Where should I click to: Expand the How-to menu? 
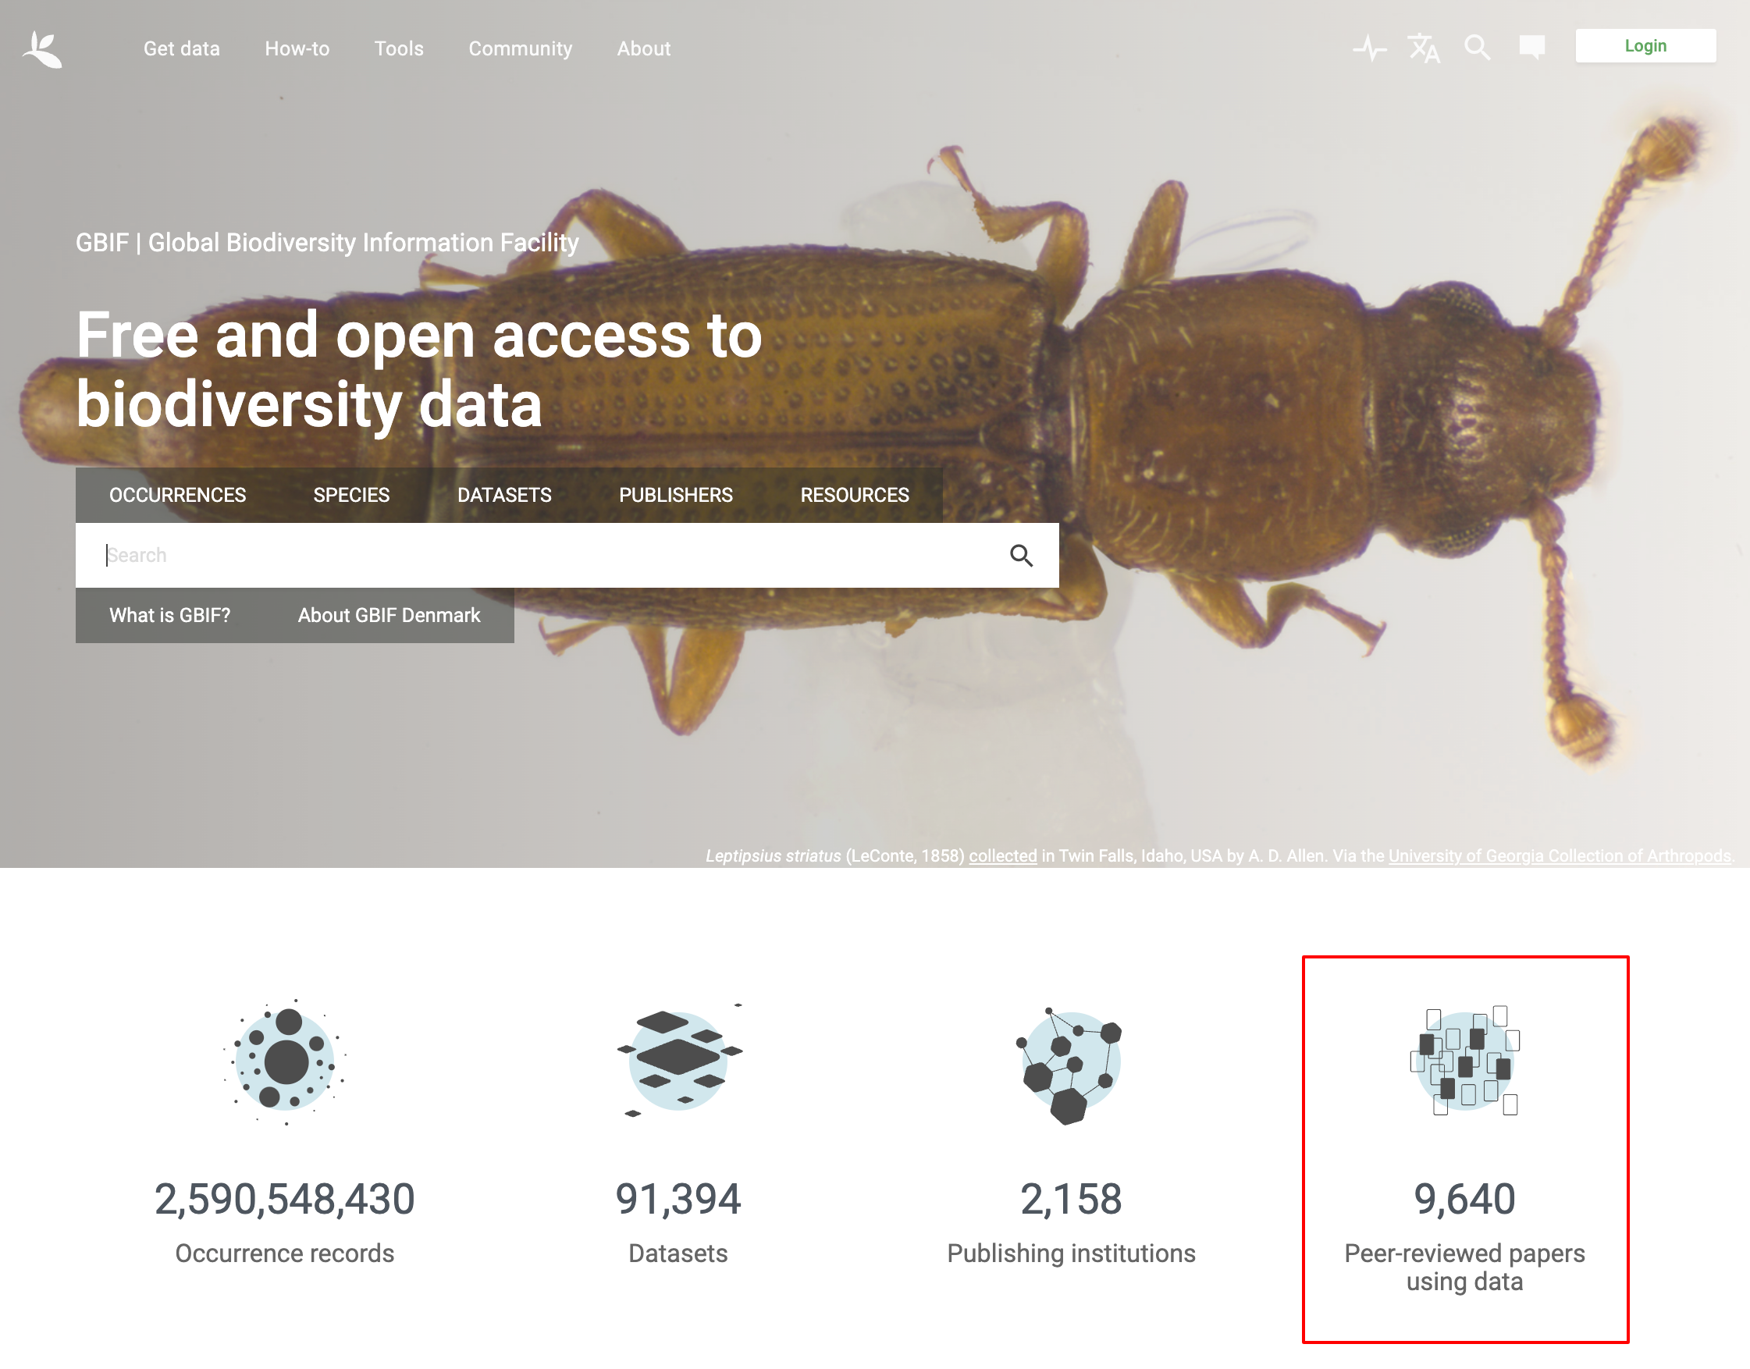(297, 49)
